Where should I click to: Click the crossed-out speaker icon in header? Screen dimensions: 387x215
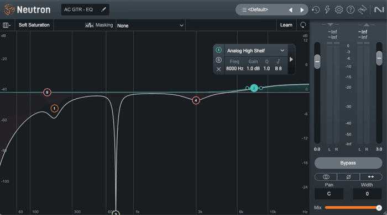362,9
